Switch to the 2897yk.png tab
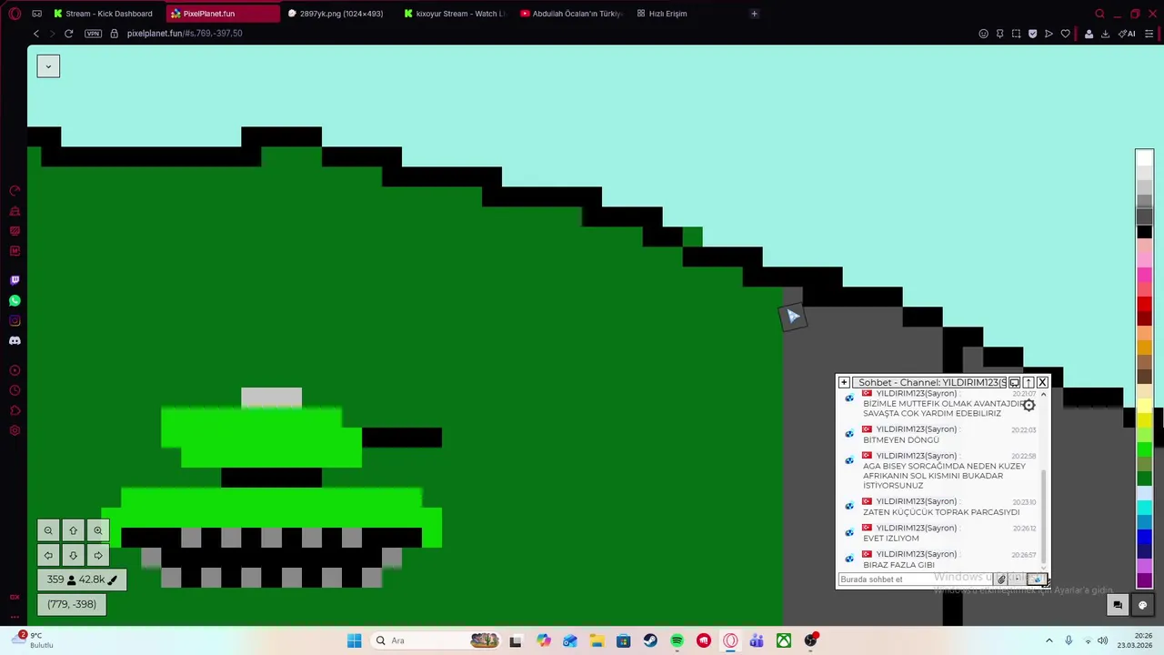The height and width of the screenshot is (655, 1164). [340, 14]
